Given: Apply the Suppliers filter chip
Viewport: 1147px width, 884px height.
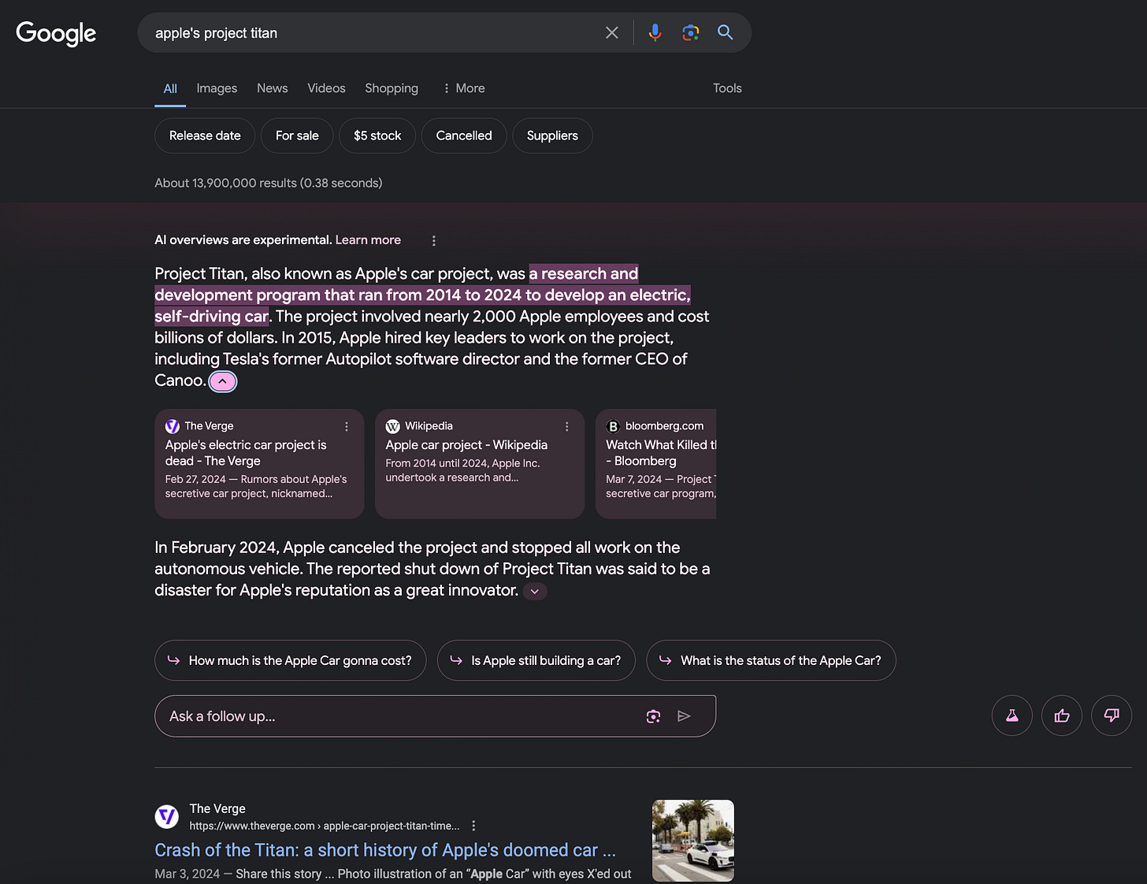Looking at the screenshot, I should coord(552,136).
